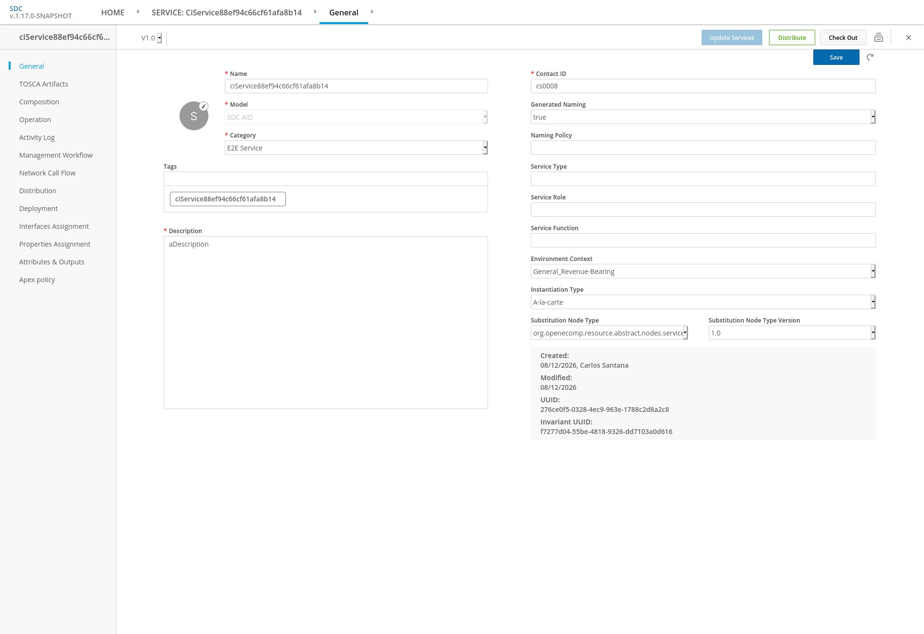Click the Service Function input field
Screen dimensions: 924x634
pos(703,240)
